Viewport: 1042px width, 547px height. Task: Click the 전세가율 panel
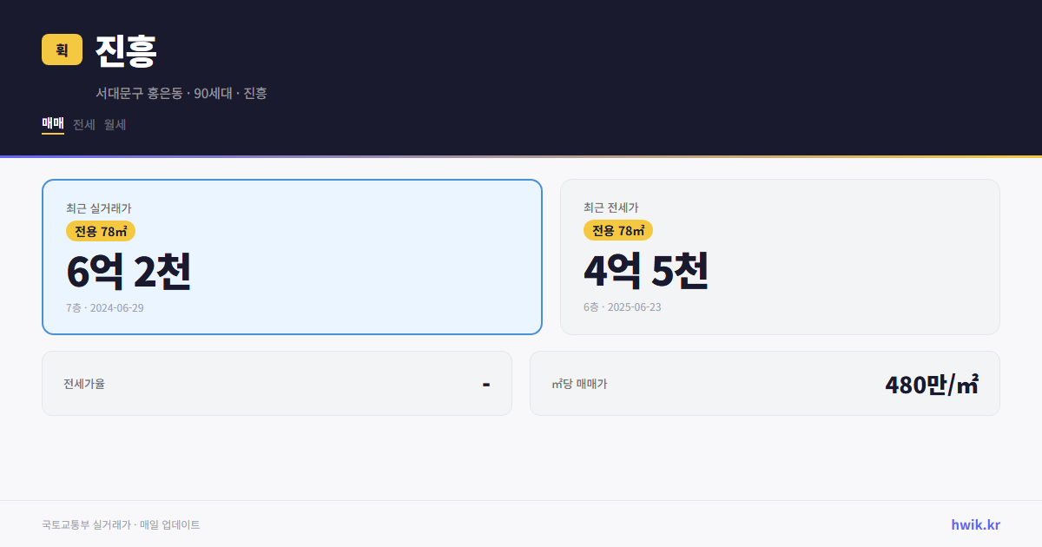276,383
